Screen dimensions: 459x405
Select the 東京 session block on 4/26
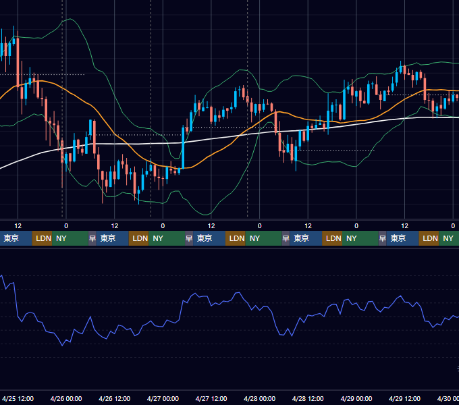click(x=113, y=238)
